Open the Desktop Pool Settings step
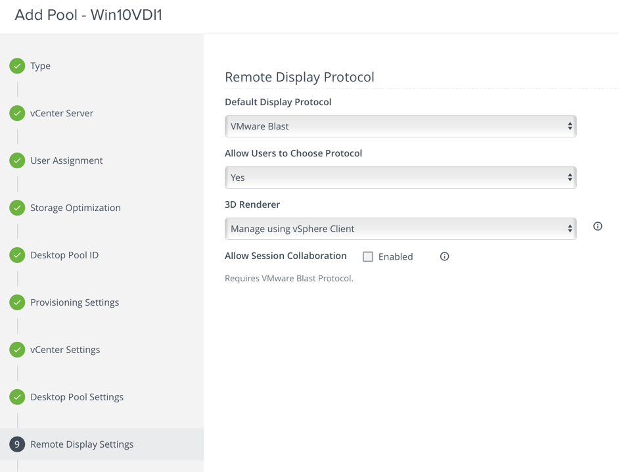The image size is (619, 472). point(76,397)
